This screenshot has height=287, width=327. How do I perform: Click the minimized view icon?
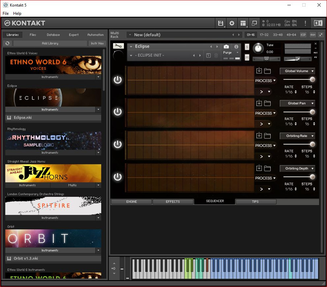pyautogui.click(x=254, y=23)
